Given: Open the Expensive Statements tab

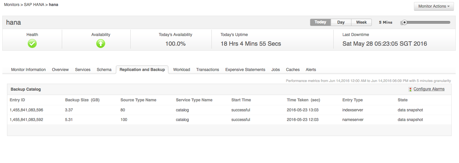Looking at the screenshot, I should click(245, 70).
